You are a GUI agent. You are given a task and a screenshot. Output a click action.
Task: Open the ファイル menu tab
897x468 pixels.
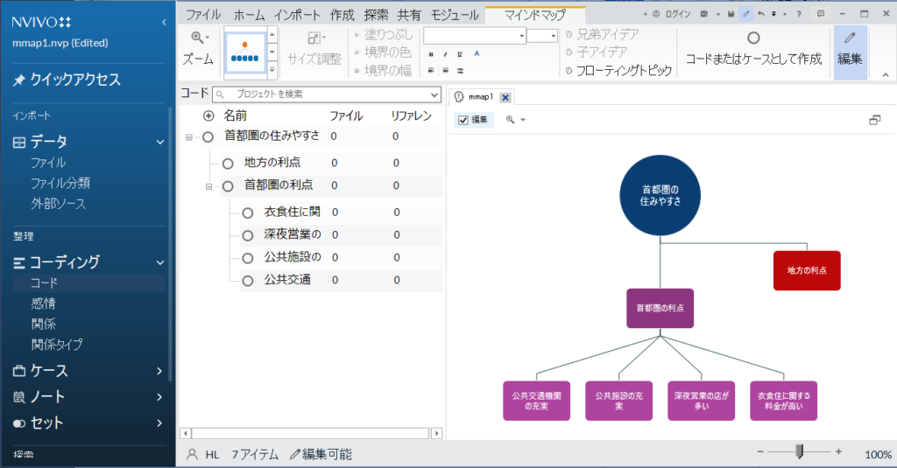[x=203, y=15]
